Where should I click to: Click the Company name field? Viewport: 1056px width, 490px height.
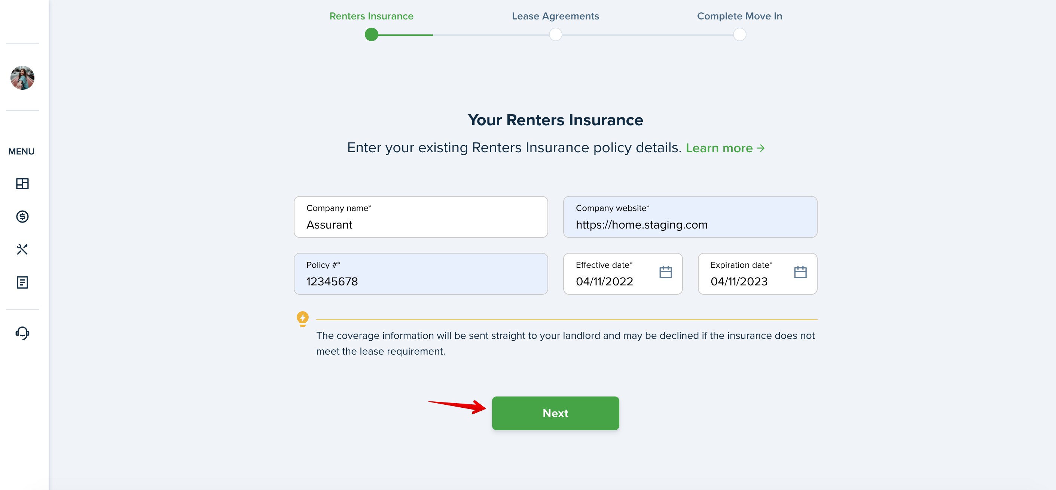tap(421, 217)
